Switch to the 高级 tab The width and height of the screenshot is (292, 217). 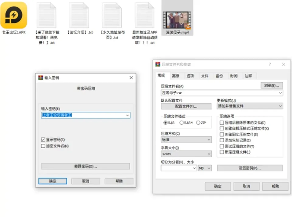[176, 76]
